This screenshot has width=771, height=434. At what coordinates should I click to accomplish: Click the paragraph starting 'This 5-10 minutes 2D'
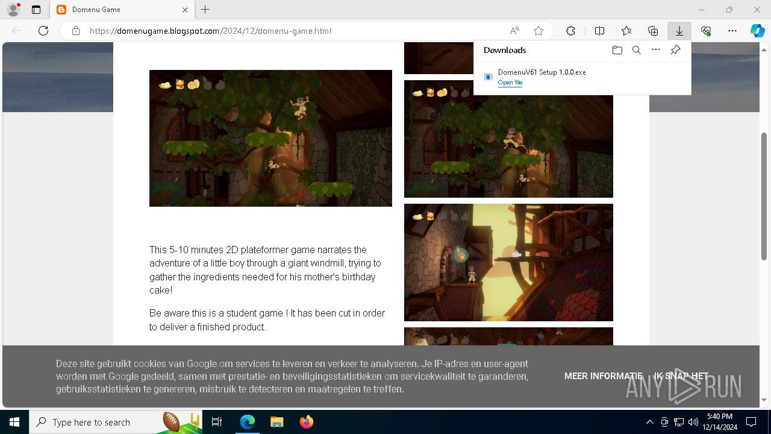(266, 270)
